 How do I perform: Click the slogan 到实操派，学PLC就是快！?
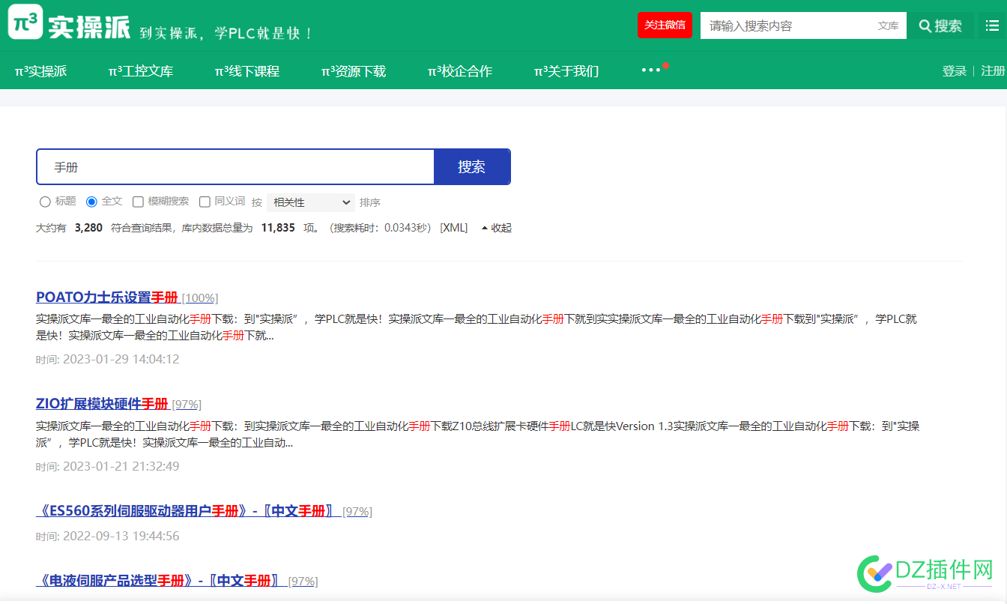pos(226,33)
